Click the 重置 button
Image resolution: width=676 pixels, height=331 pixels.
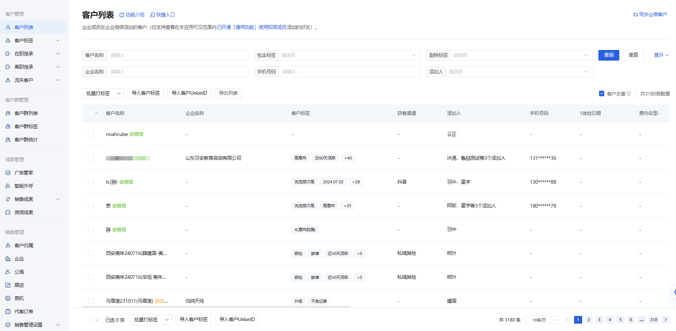click(633, 55)
